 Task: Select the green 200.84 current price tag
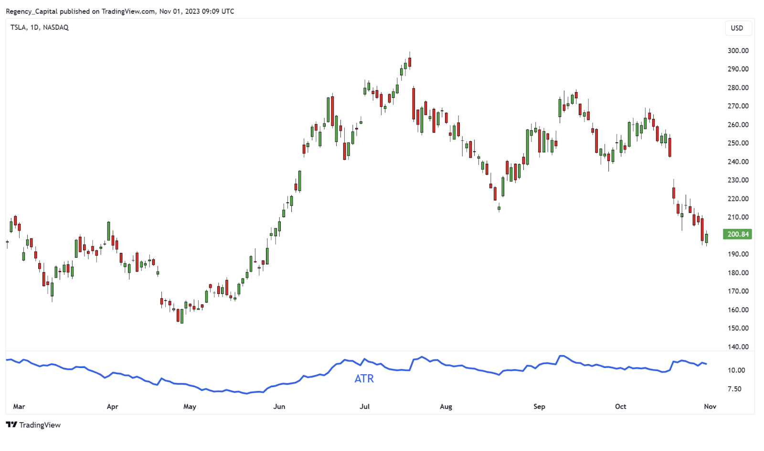[x=737, y=234]
